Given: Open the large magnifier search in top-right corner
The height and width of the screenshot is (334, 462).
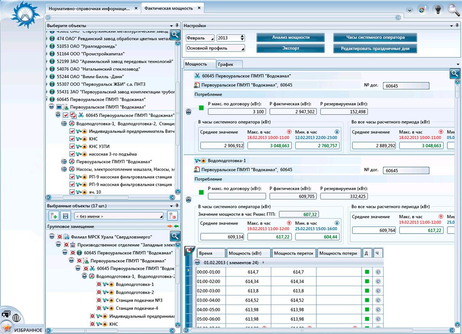Looking at the screenshot, I should [454, 9].
